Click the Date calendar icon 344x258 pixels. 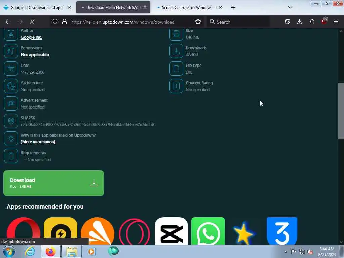coord(11,69)
